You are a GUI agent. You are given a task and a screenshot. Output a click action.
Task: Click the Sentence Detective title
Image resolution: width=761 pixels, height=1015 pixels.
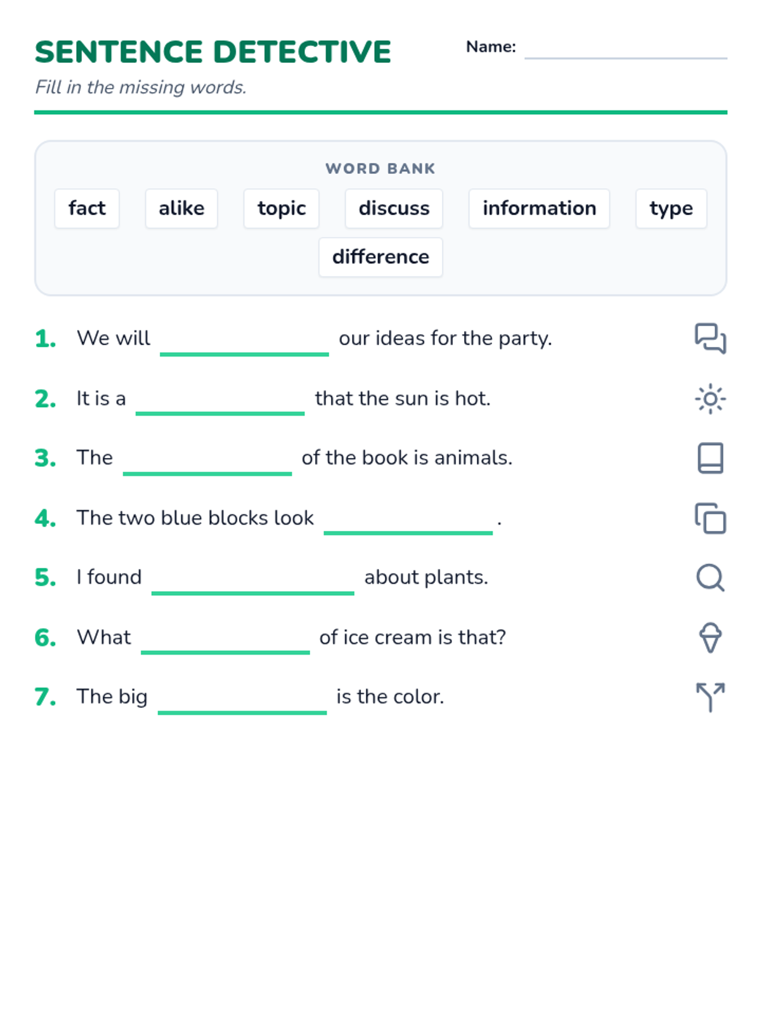coord(213,52)
